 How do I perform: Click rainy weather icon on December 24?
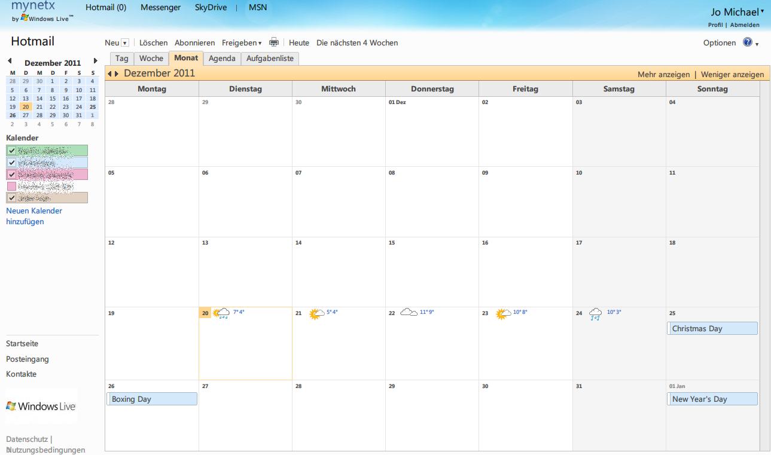[x=596, y=313]
